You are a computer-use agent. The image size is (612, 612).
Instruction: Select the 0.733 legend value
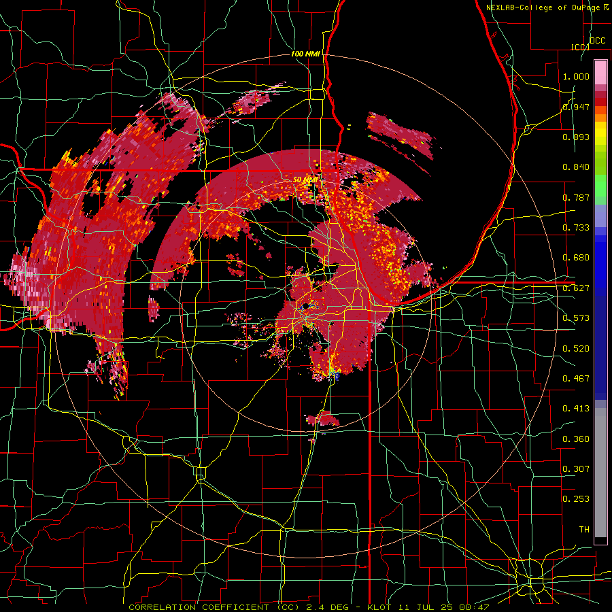576,228
